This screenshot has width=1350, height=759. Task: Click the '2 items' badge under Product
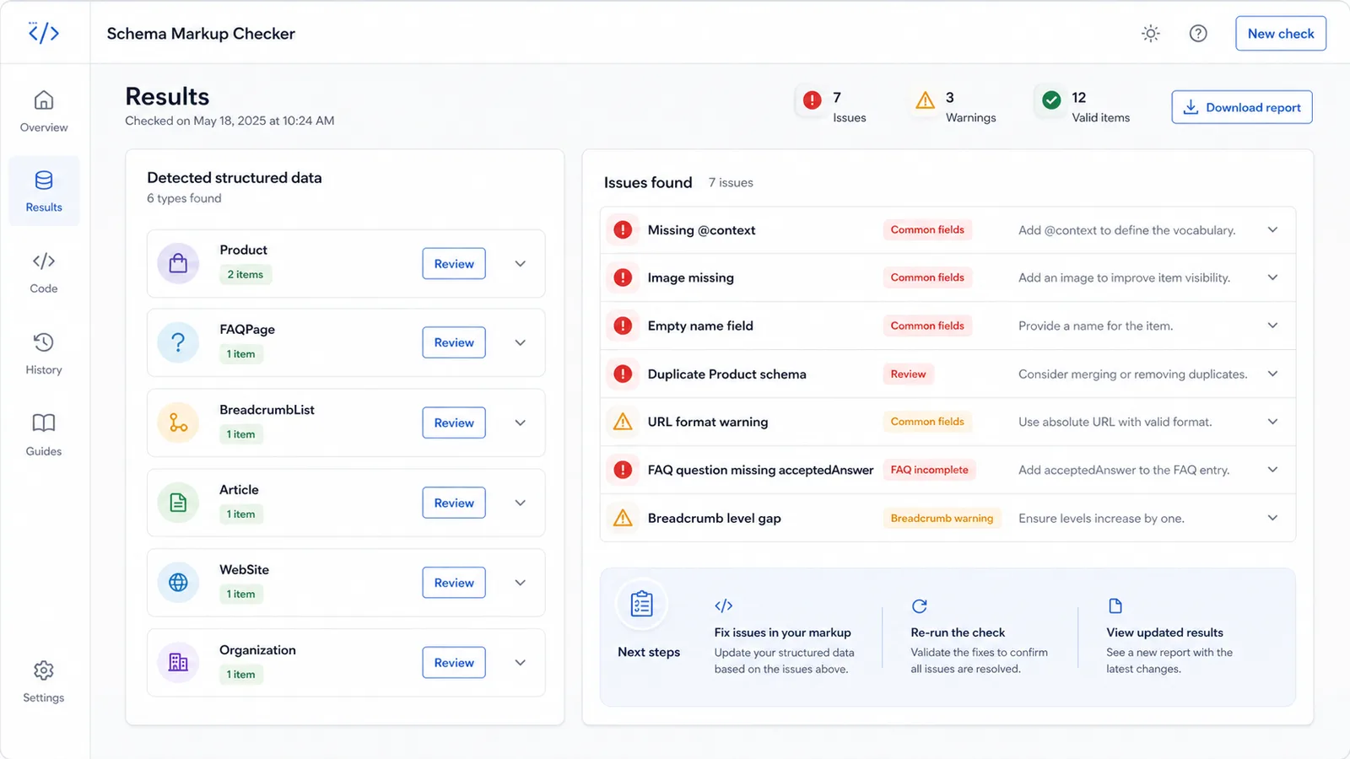[x=246, y=274]
